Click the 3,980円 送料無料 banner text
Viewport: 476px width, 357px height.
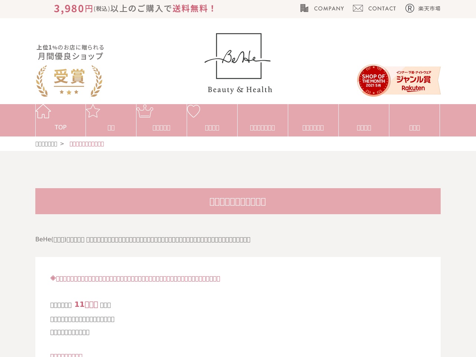134,9
